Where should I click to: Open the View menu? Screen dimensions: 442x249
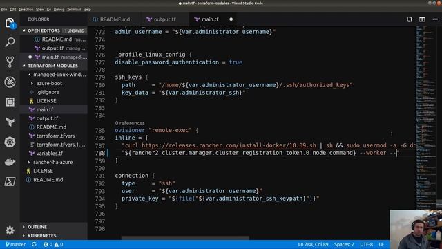coord(40,9)
